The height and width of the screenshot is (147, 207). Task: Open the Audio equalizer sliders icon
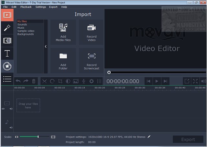tap(99, 81)
